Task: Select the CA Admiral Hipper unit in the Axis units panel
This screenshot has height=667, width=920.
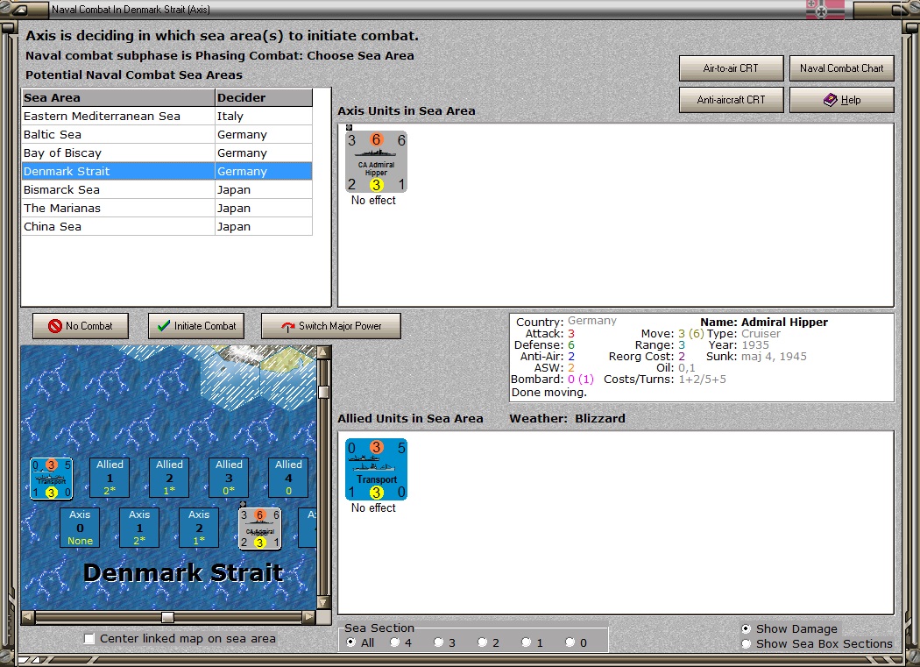Action: click(376, 161)
